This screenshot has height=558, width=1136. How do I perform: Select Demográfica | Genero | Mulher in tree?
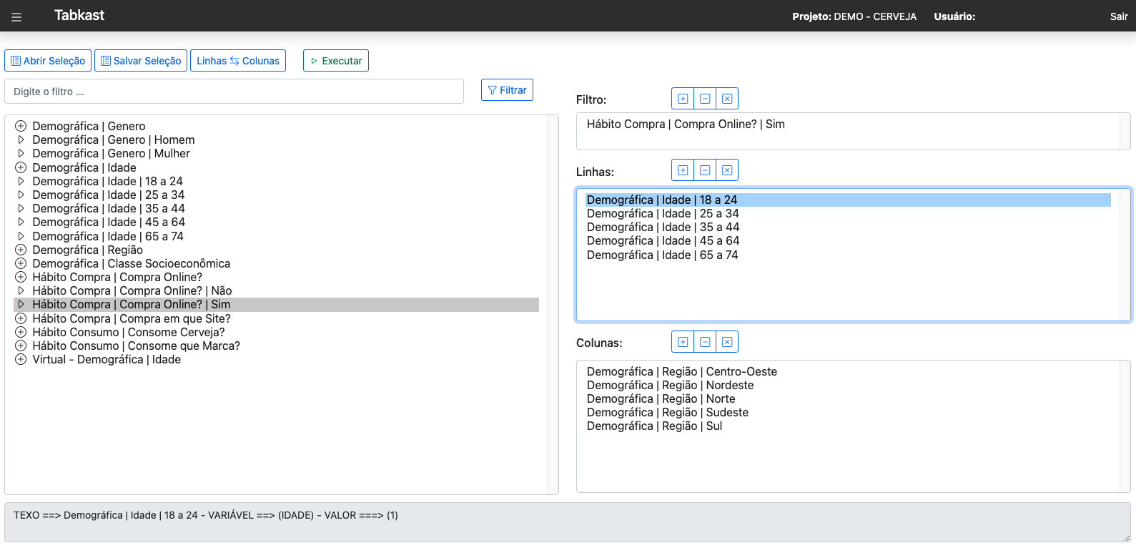[x=111, y=154]
